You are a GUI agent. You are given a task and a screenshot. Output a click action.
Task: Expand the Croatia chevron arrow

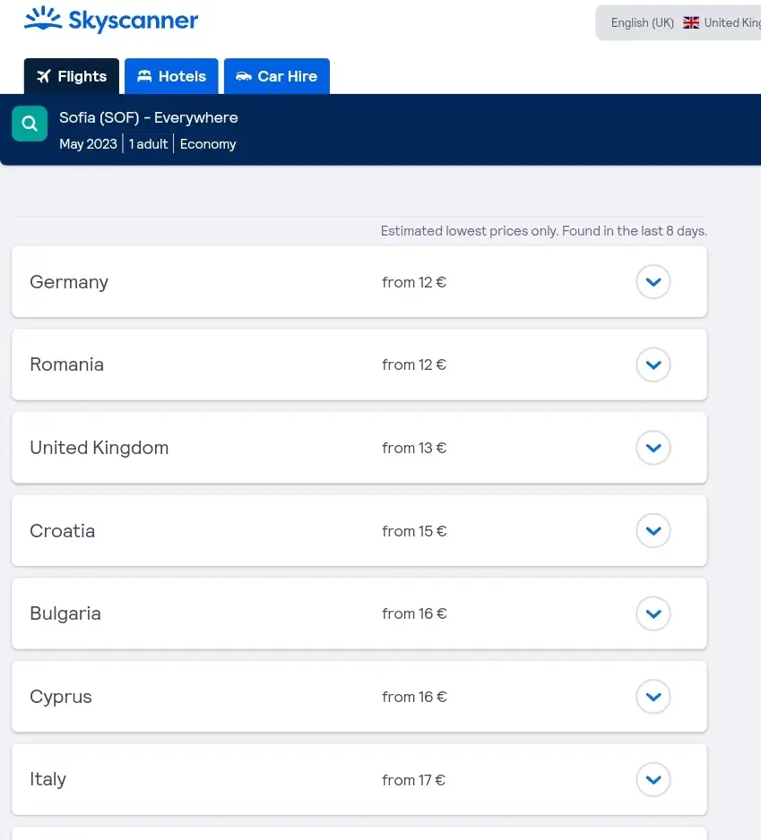tap(653, 531)
